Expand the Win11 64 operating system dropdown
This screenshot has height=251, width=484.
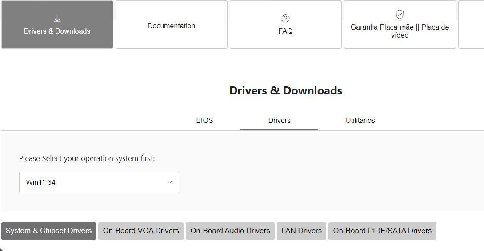[99, 182]
